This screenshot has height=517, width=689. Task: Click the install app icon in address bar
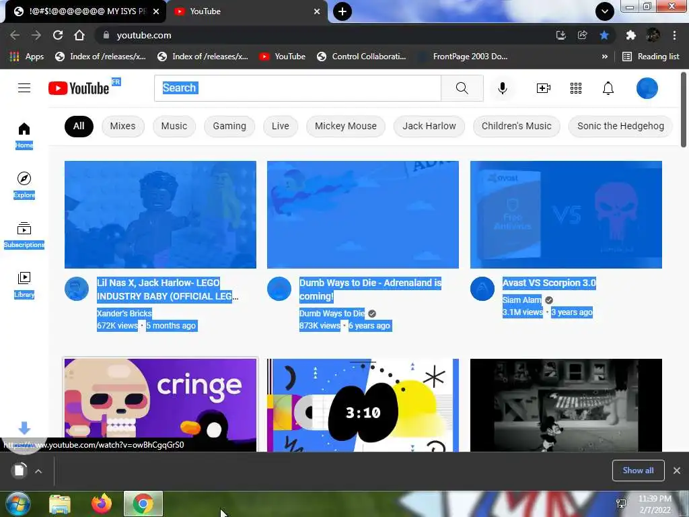point(560,35)
